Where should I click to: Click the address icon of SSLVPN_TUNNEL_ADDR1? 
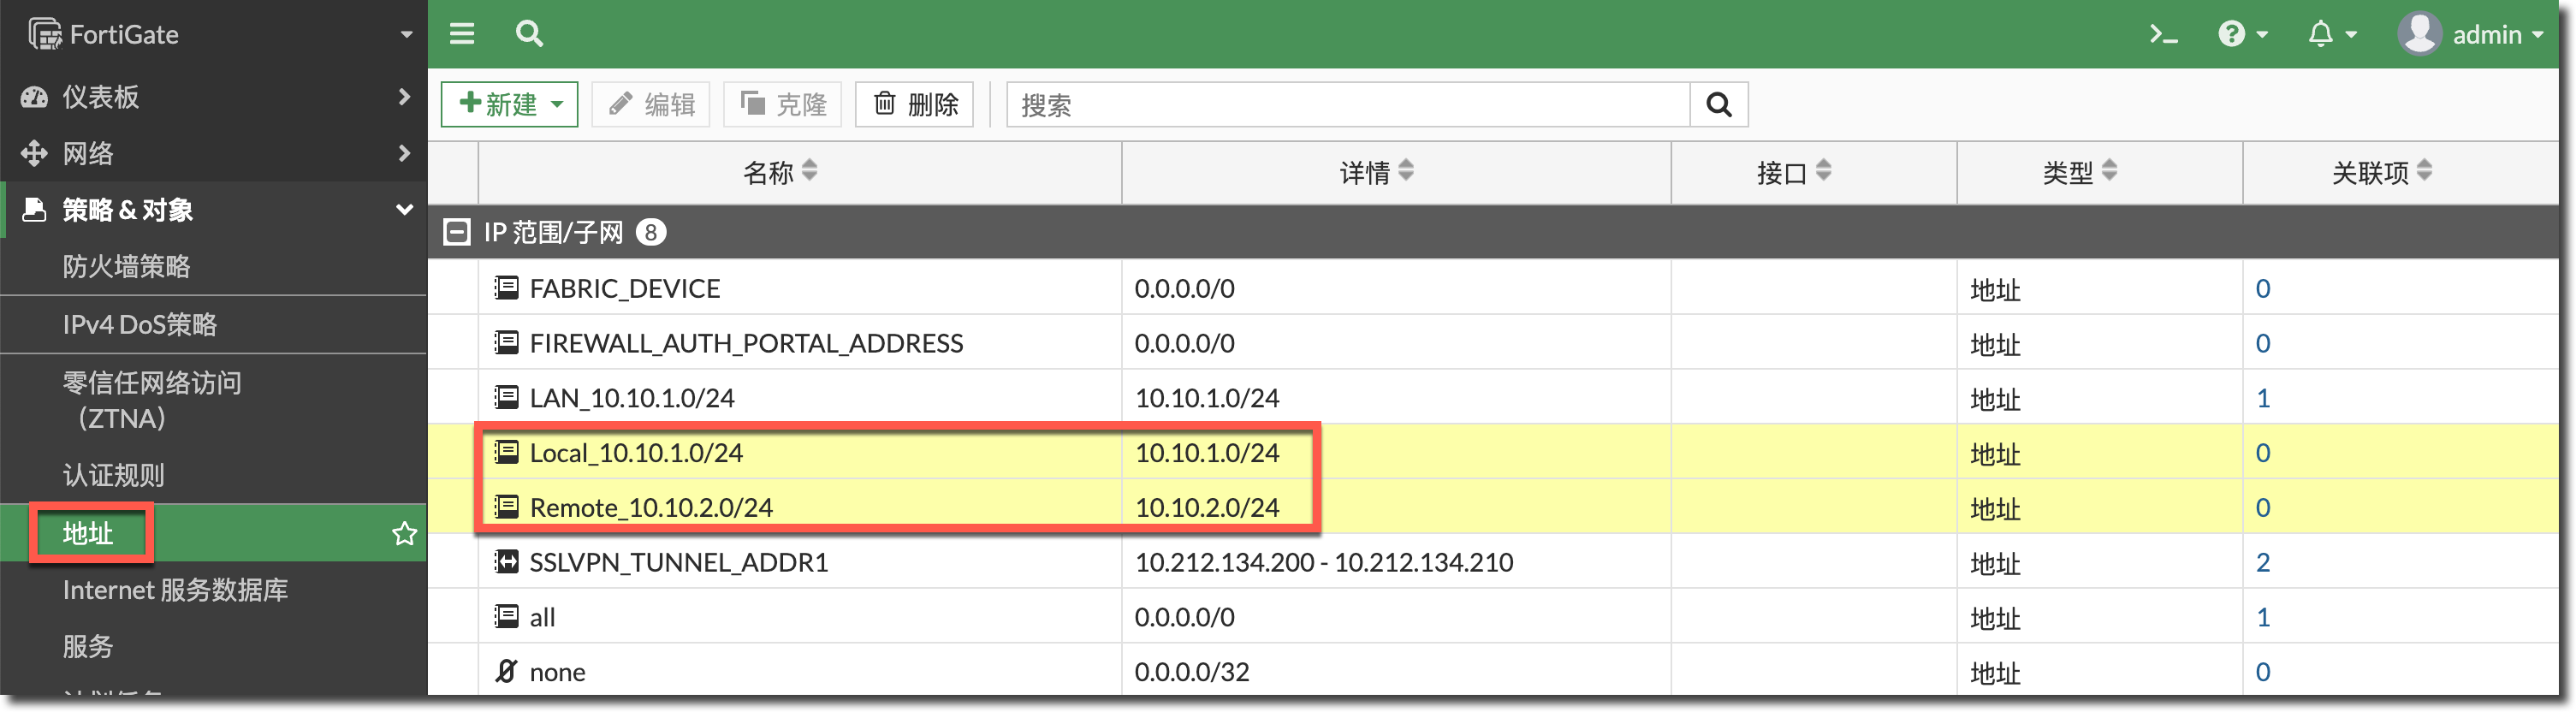[507, 562]
